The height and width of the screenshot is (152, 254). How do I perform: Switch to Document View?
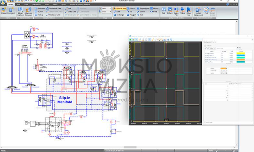tap(54, 8)
